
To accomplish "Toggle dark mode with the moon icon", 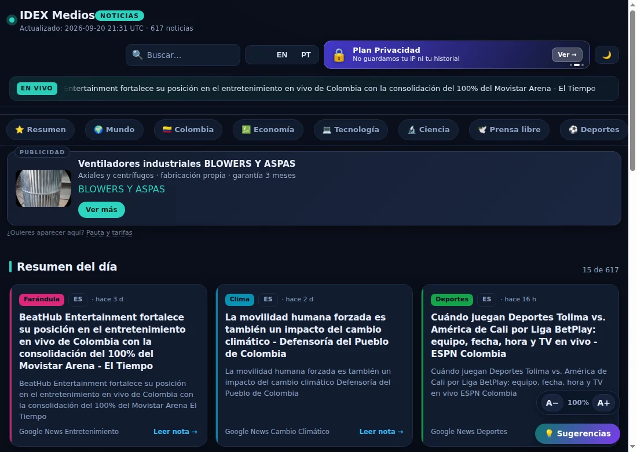I will [606, 55].
